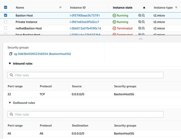Open the Name column sort dropdown
181x139 pixels.
coord(60,7)
